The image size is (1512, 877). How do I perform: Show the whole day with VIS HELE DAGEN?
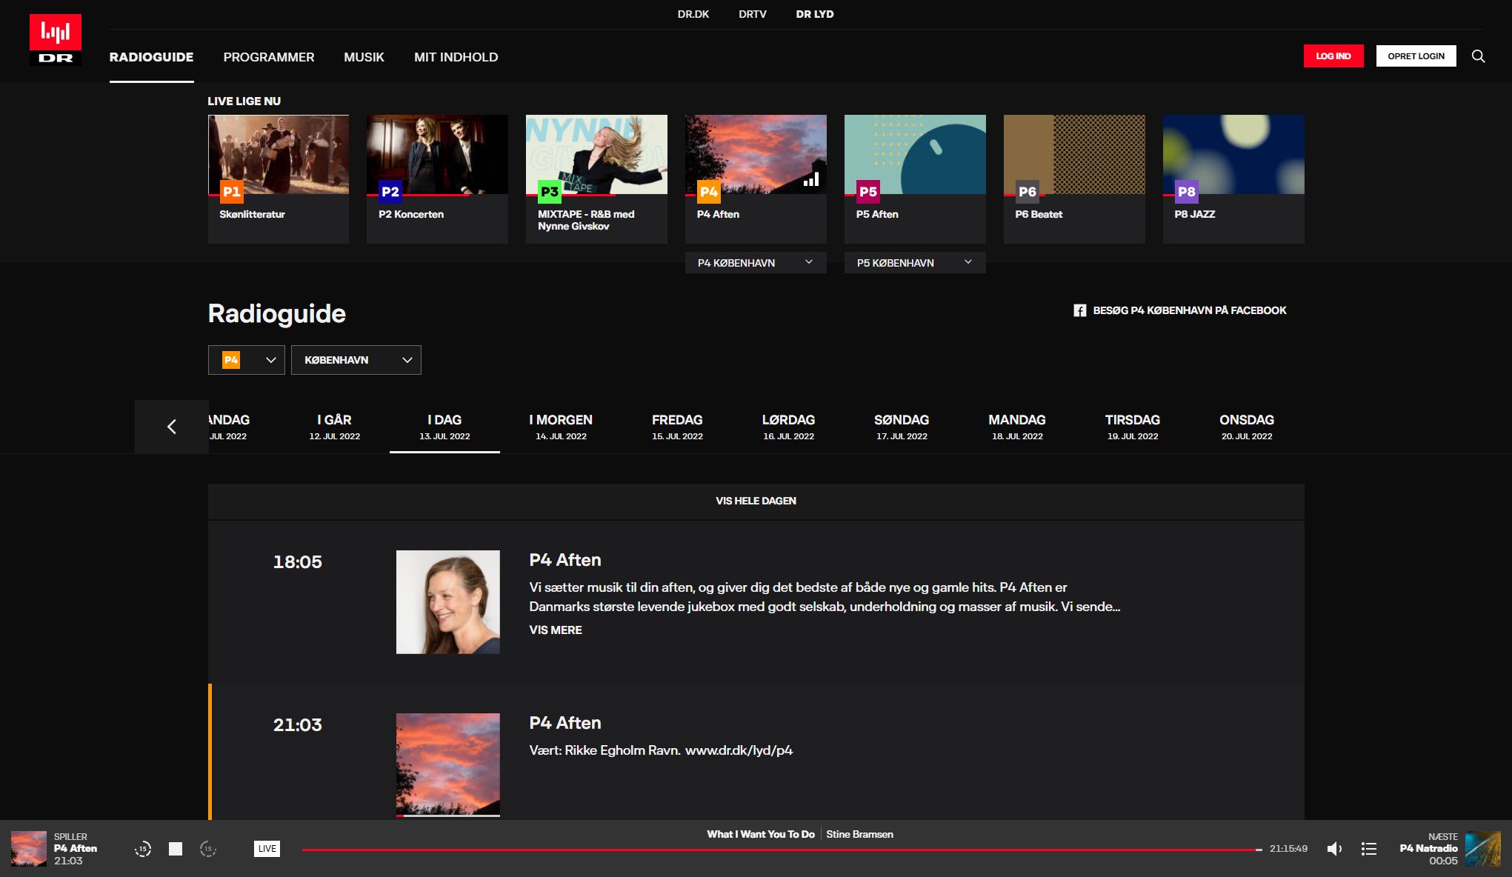coord(756,501)
